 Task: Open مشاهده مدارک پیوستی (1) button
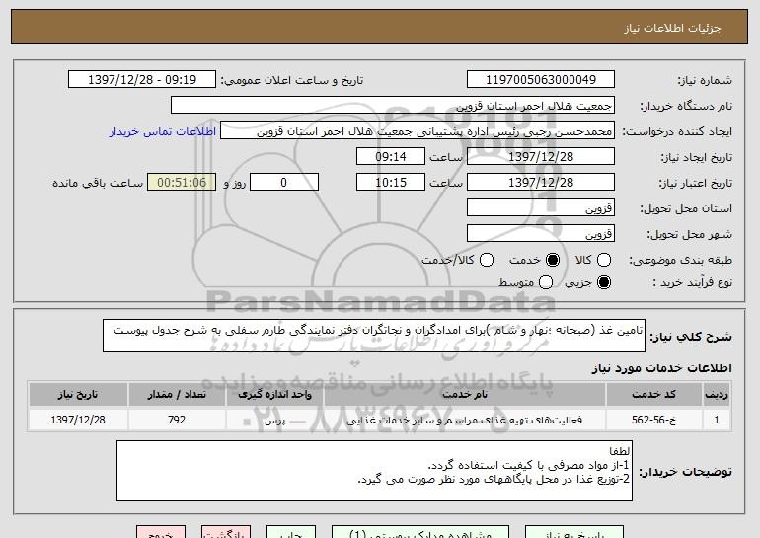(x=420, y=532)
